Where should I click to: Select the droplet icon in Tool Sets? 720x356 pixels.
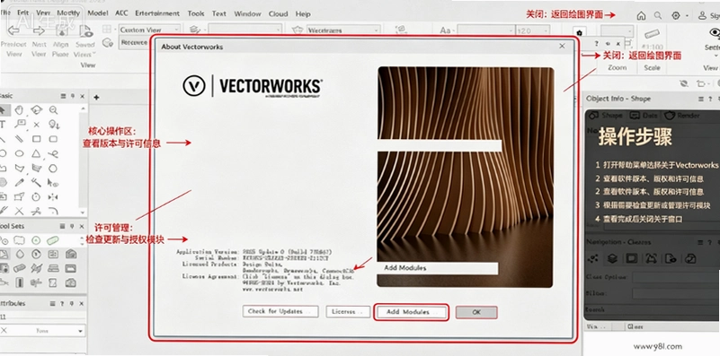tap(19, 254)
